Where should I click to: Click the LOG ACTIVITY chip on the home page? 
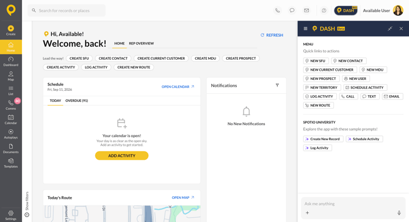[96, 67]
